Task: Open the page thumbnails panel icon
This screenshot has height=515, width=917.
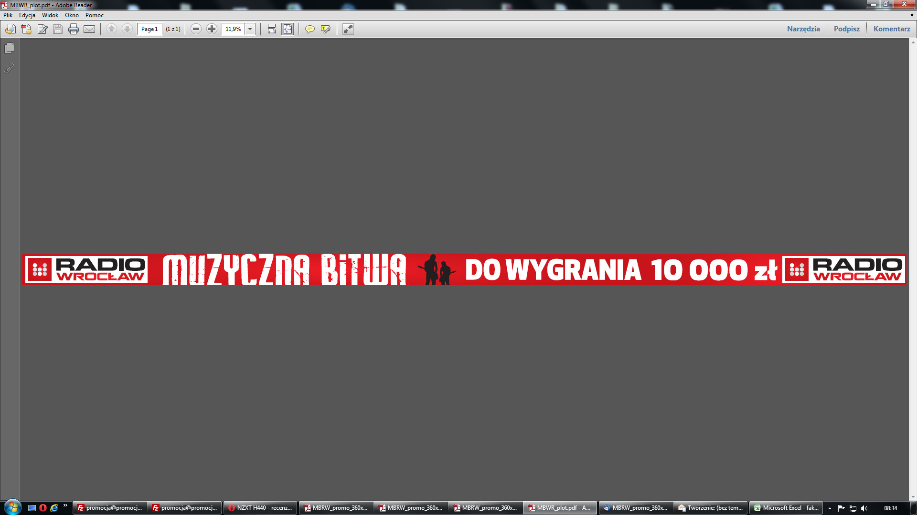Action: tap(9, 48)
